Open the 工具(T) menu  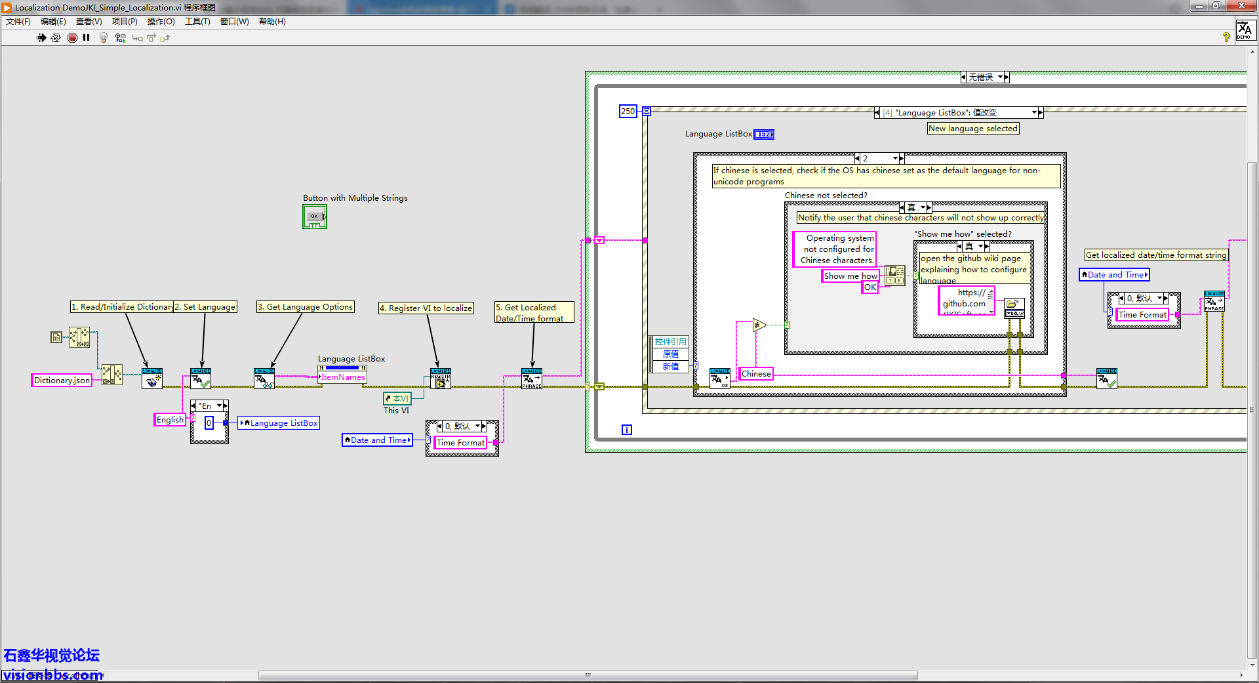click(x=197, y=22)
